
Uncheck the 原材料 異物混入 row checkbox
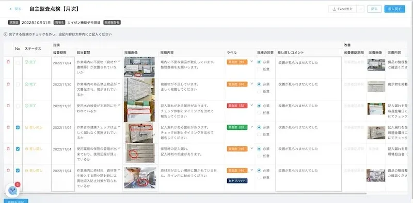point(18,171)
